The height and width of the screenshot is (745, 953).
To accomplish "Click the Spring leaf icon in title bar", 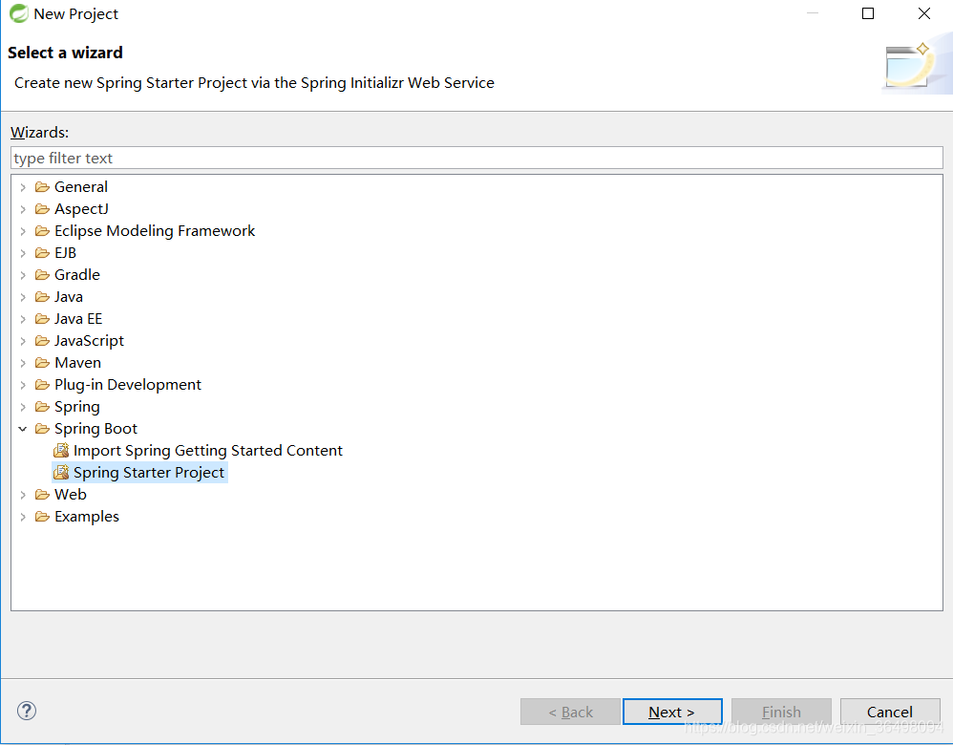I will click(18, 13).
